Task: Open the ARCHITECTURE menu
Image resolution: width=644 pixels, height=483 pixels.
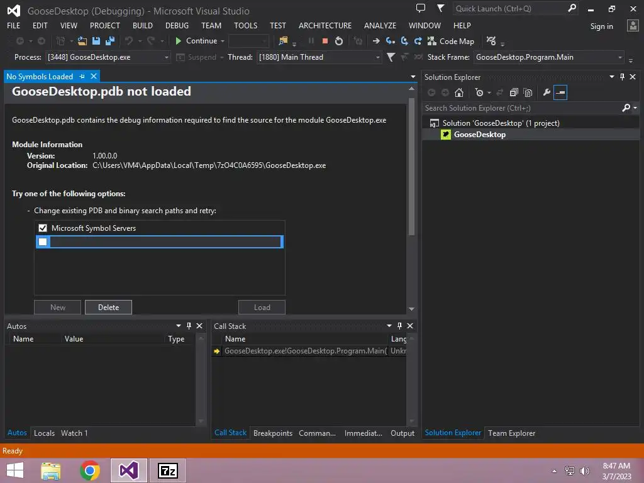Action: 325,25
